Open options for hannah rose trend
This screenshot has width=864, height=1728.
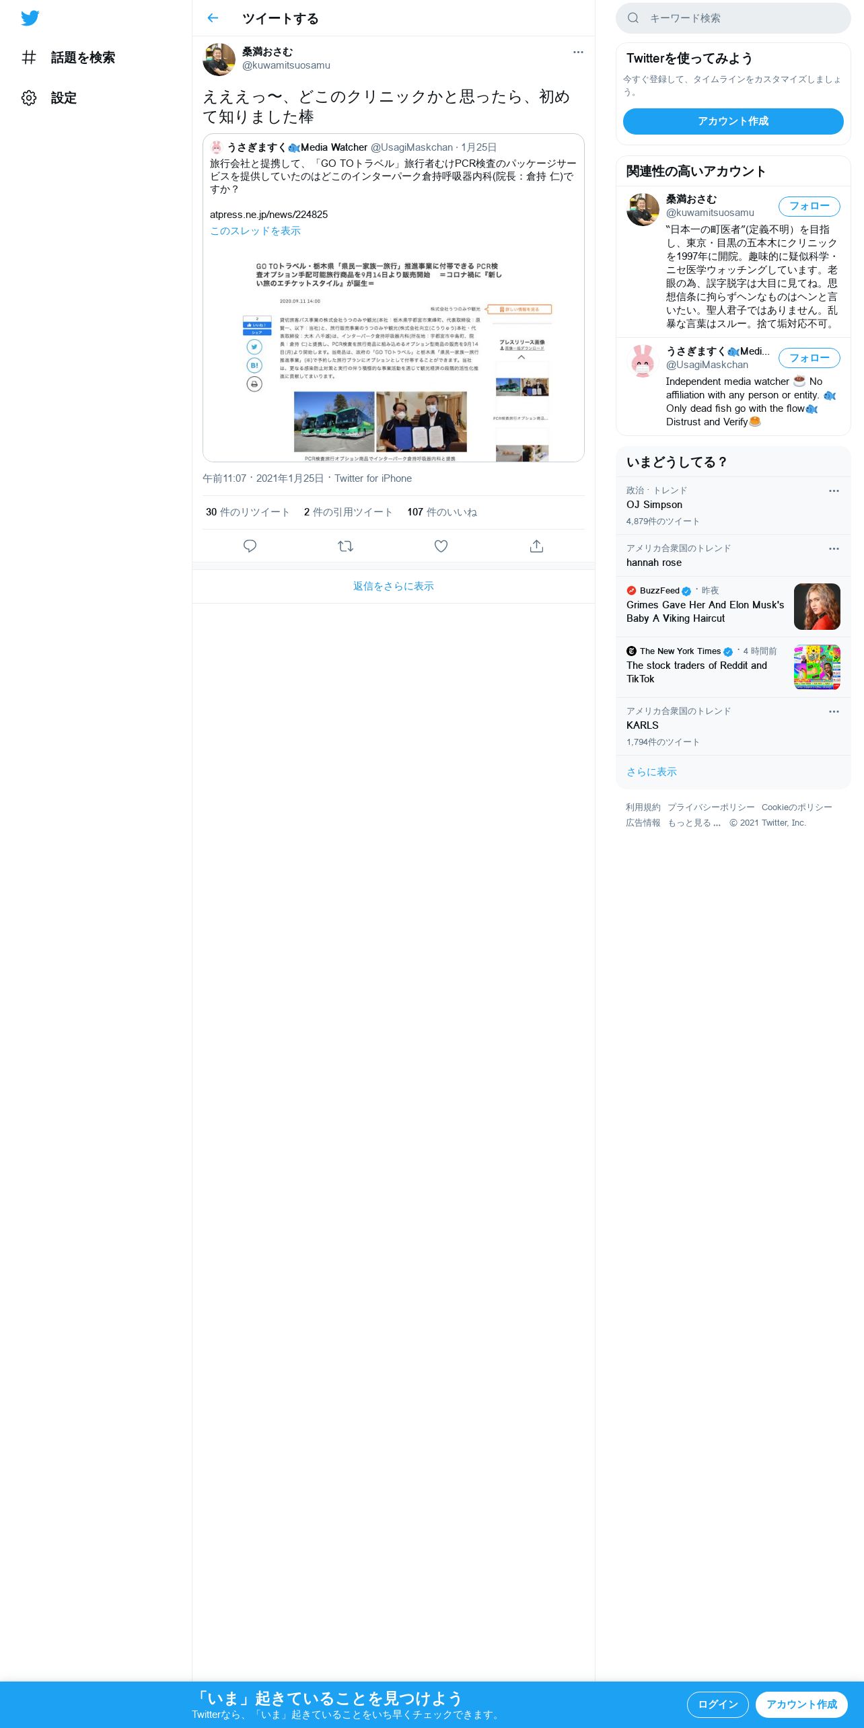834,549
